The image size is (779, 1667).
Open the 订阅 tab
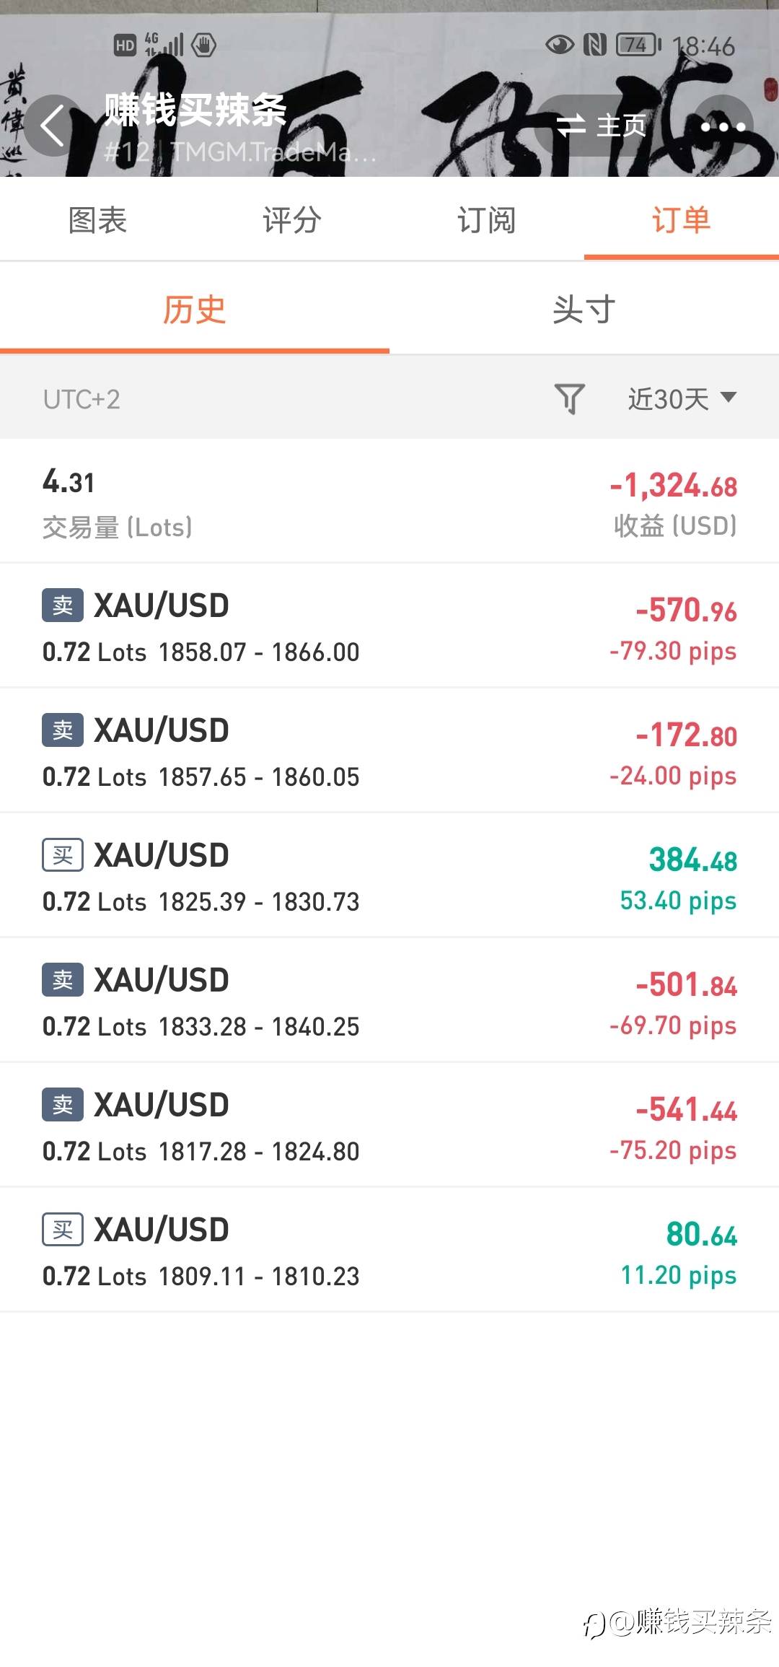click(487, 220)
